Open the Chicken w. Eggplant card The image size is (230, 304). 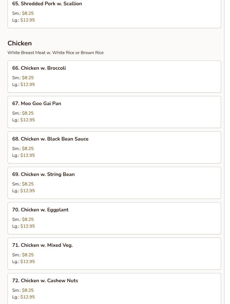tap(114, 218)
